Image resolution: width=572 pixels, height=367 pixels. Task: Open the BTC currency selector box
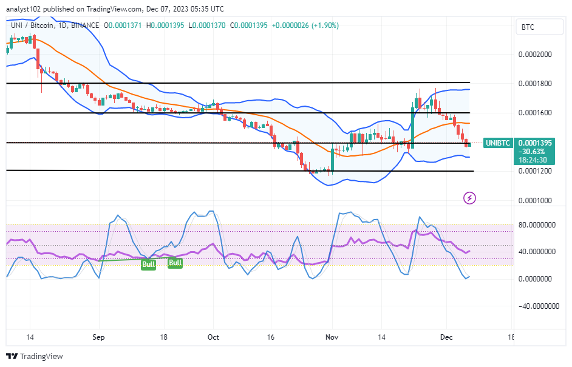point(540,27)
